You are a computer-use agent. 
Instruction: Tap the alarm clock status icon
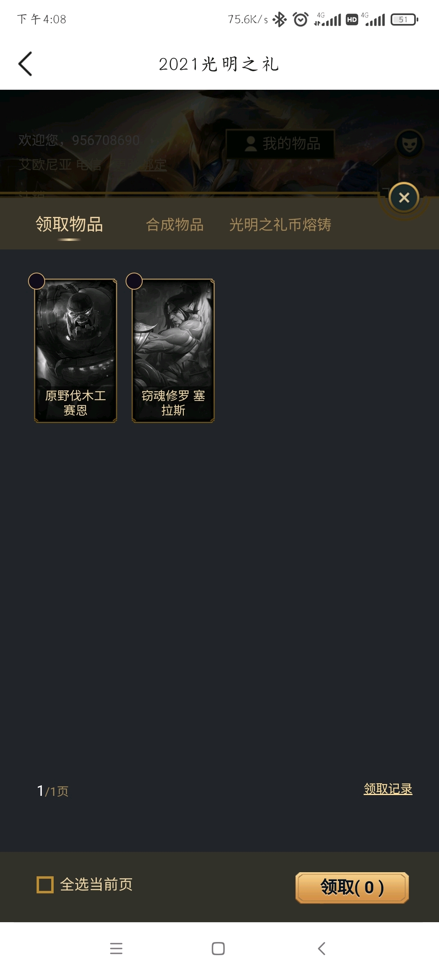pyautogui.click(x=300, y=19)
